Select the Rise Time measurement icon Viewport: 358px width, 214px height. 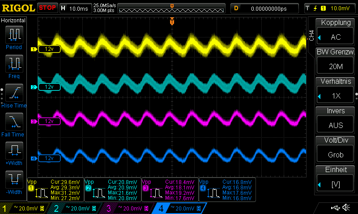click(x=14, y=93)
